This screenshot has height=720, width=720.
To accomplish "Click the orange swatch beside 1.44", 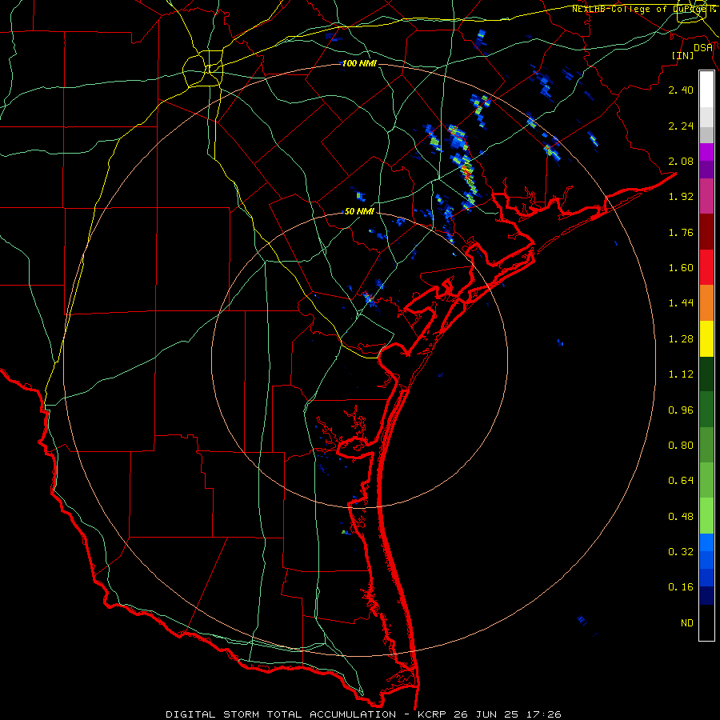I will click(x=706, y=303).
